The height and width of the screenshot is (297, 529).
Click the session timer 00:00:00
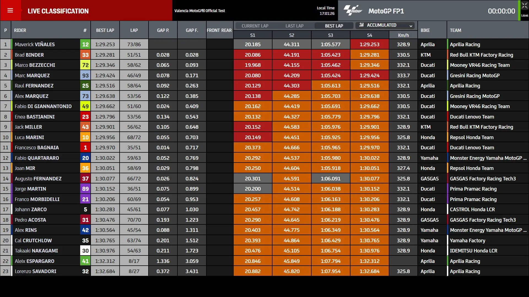point(501,11)
